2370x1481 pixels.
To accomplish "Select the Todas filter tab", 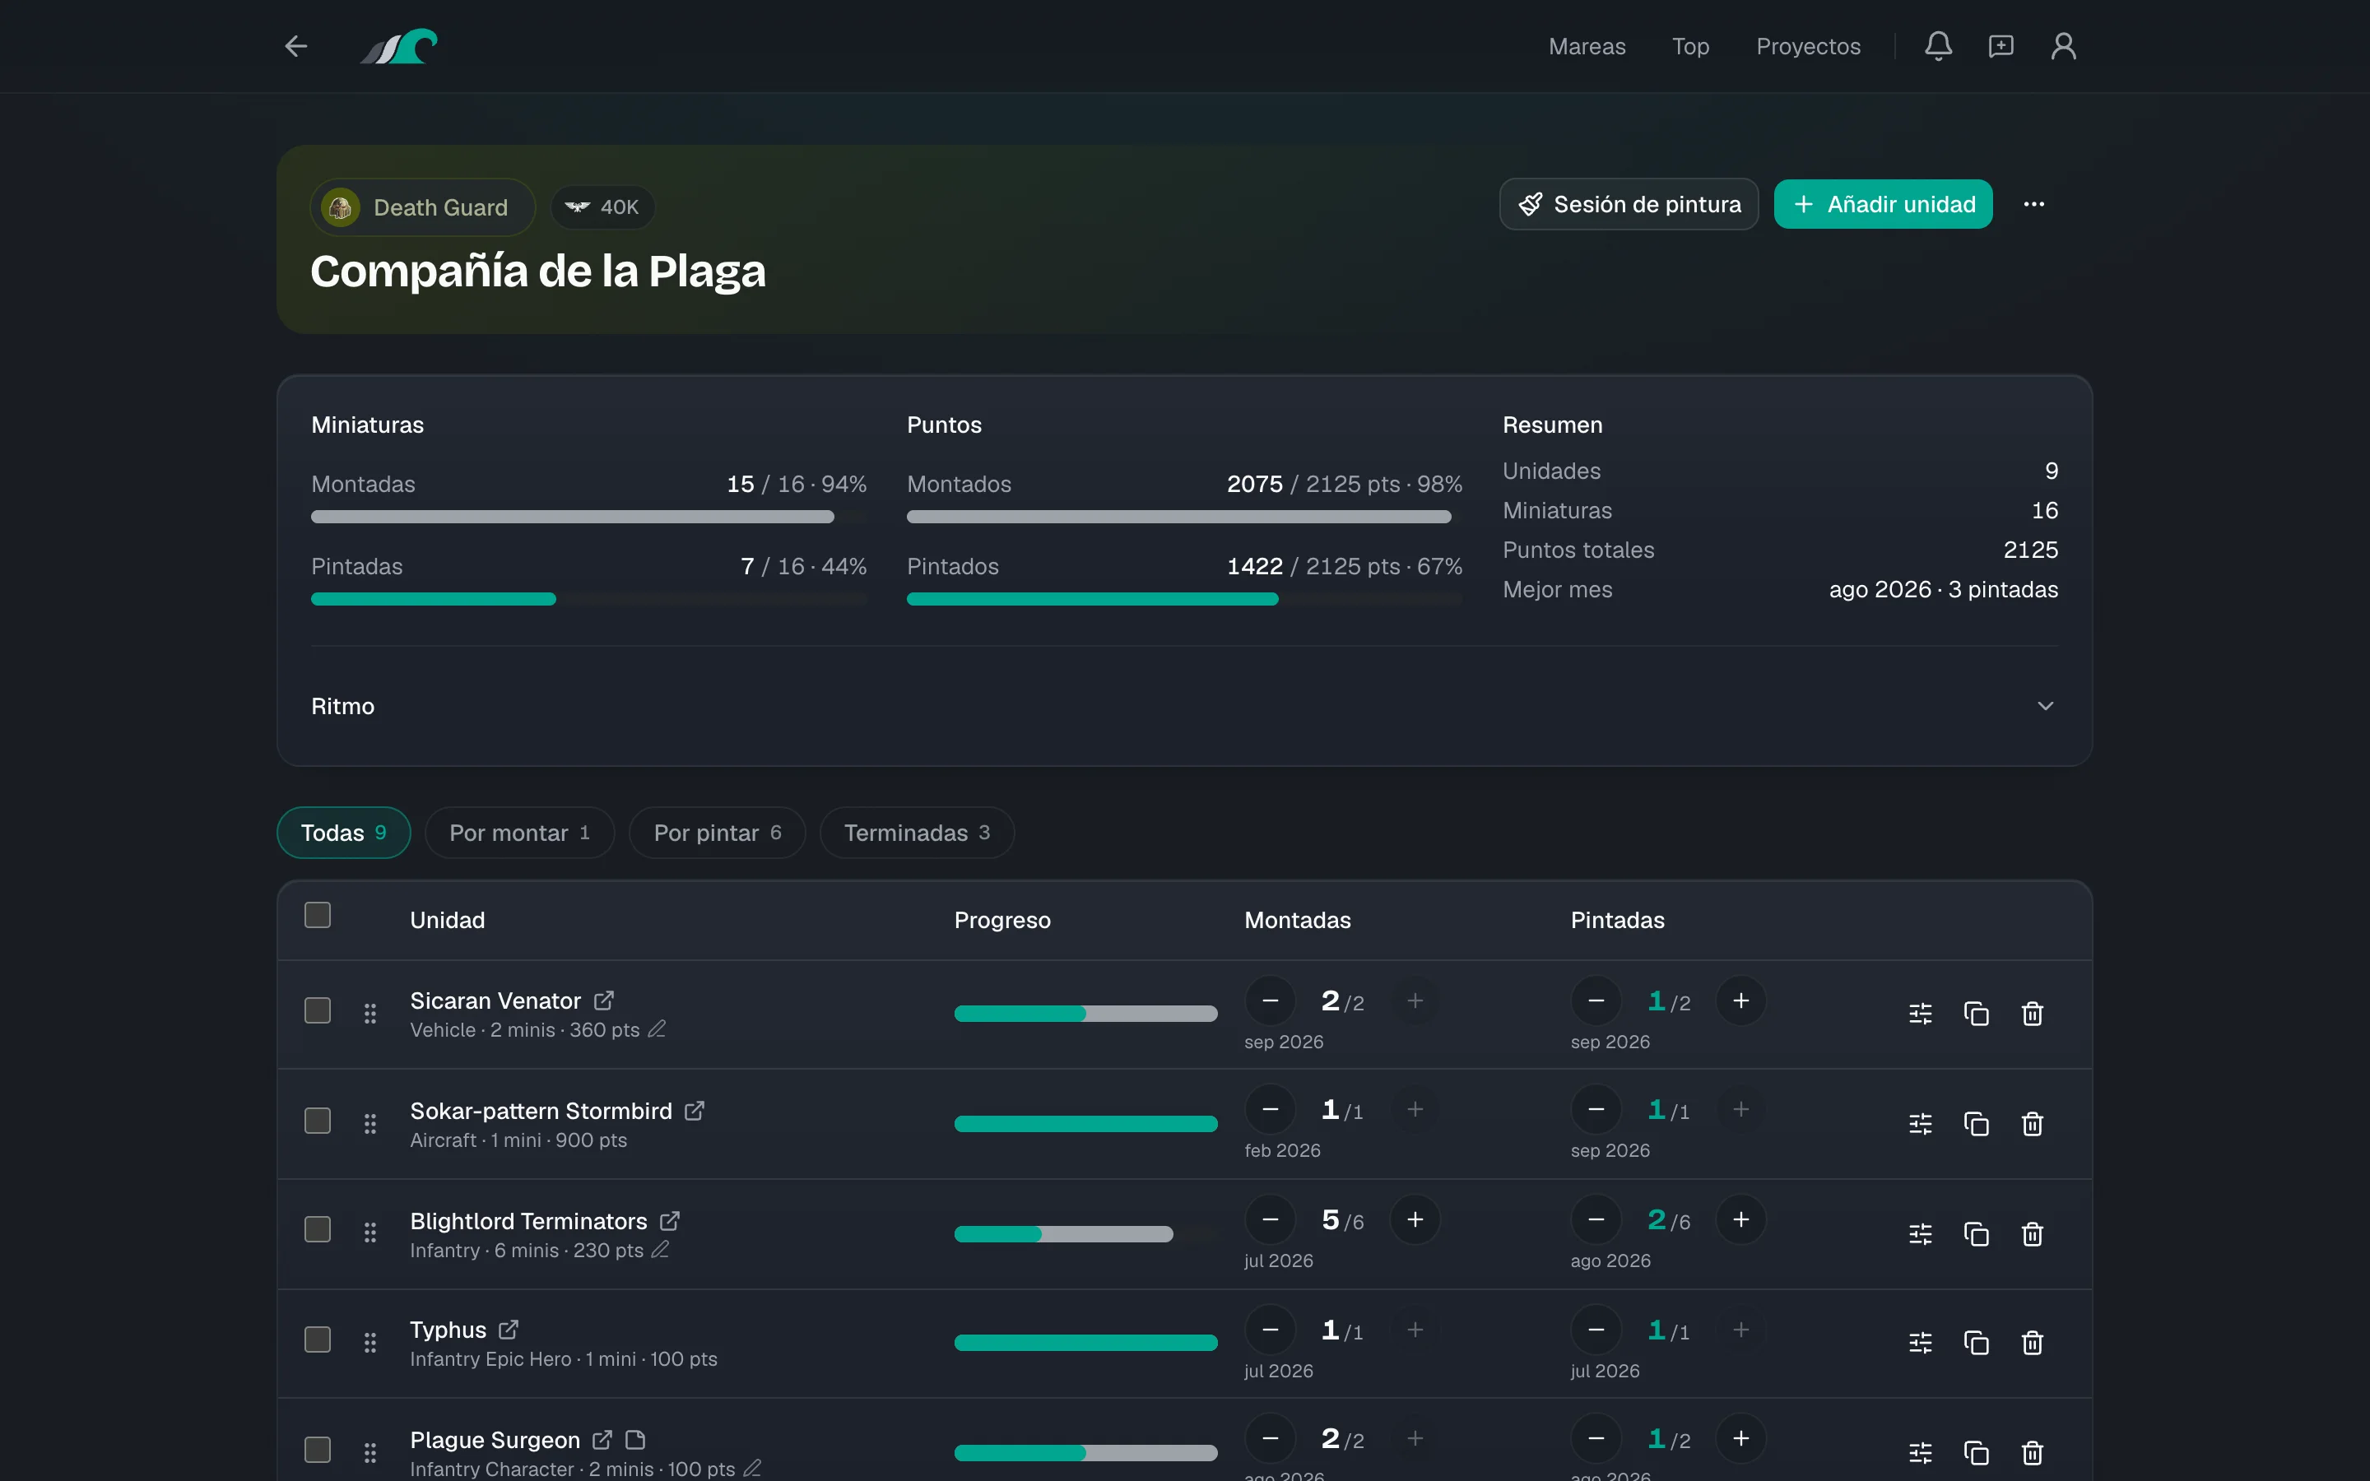I will click(x=344, y=833).
